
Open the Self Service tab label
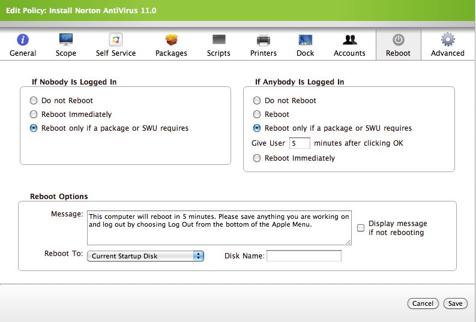coord(116,53)
